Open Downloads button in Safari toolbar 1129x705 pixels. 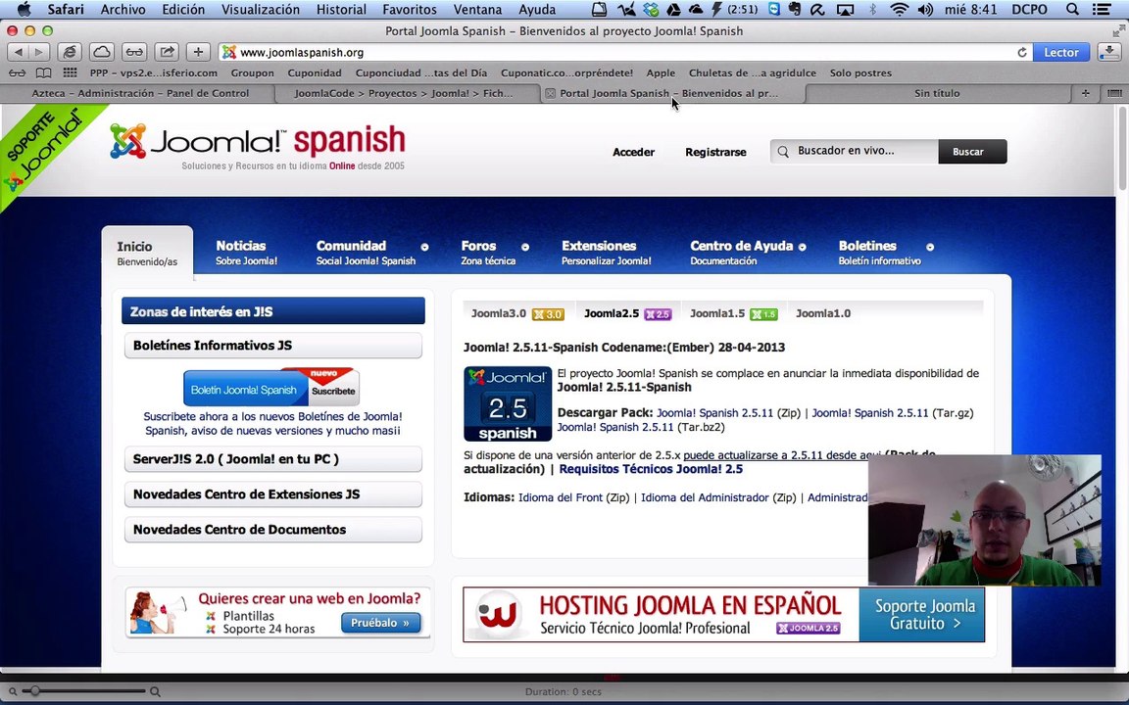1108,52
